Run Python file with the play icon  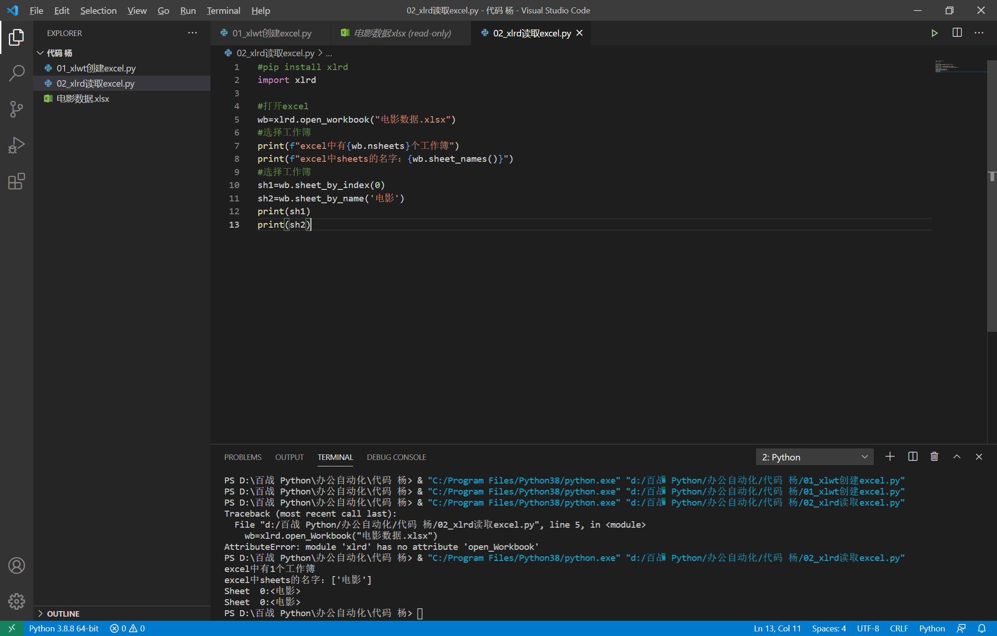935,33
